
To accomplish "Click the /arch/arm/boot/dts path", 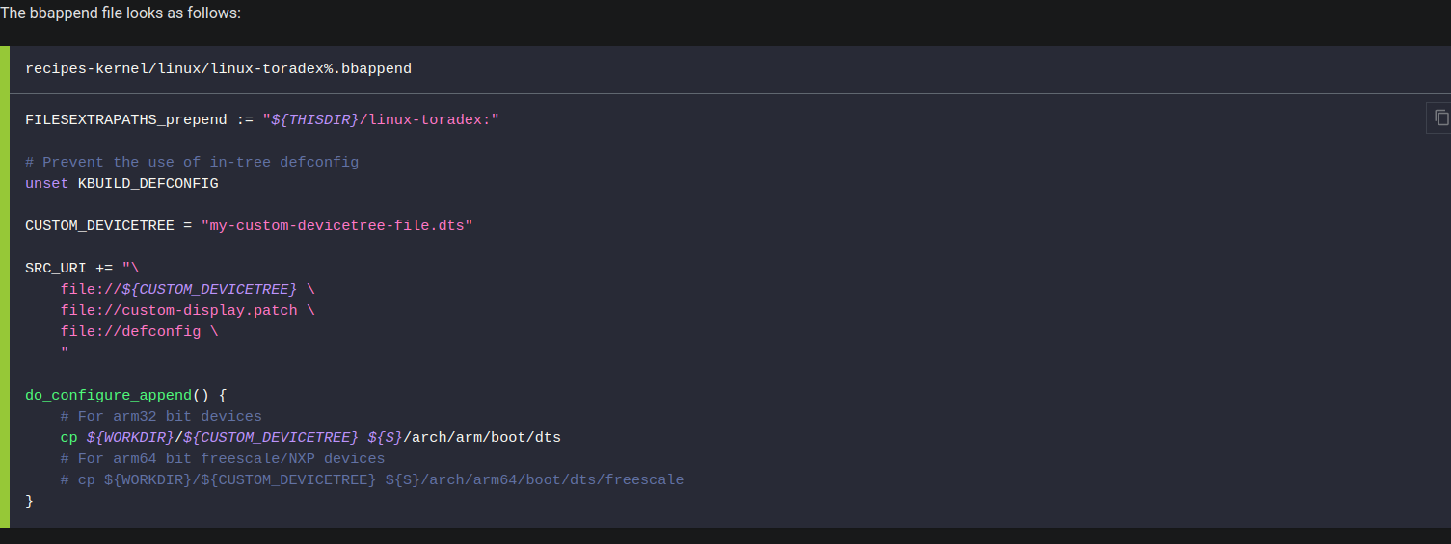I will [x=482, y=437].
